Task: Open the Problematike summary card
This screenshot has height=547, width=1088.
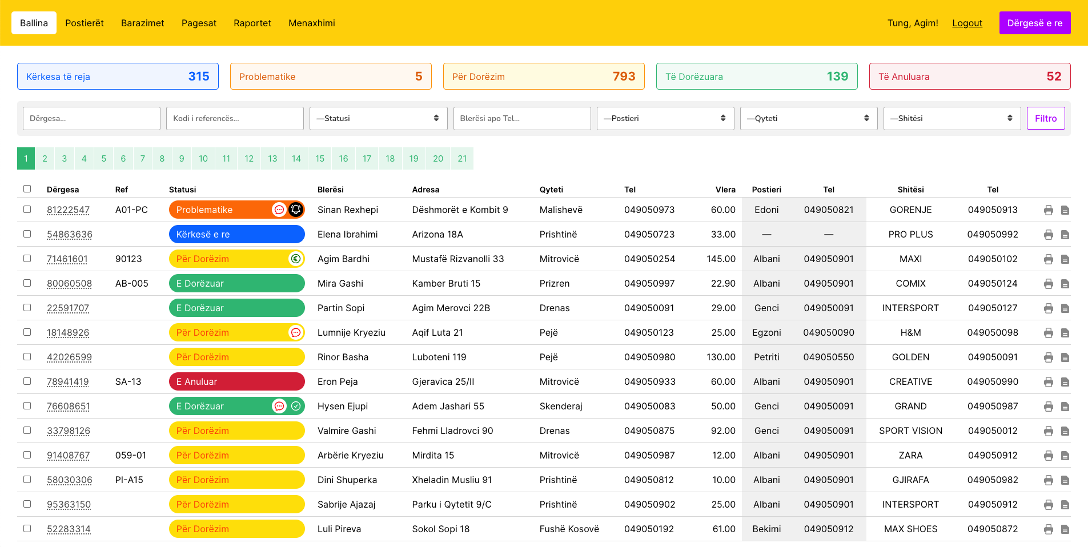Action: click(x=331, y=77)
